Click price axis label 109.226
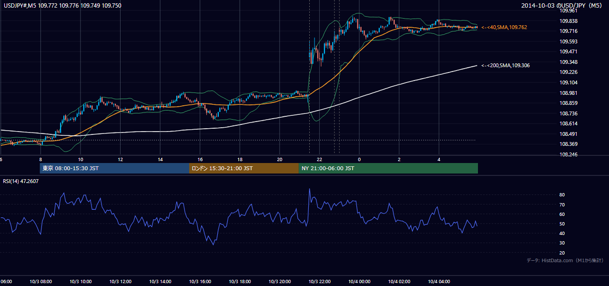609x286 pixels. pos(568,72)
